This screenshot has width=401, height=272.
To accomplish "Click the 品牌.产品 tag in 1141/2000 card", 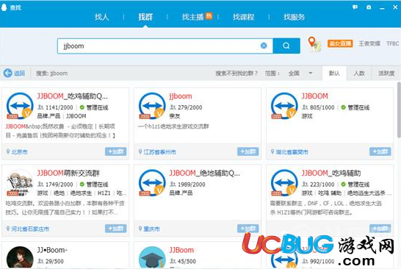I will 48,116.
